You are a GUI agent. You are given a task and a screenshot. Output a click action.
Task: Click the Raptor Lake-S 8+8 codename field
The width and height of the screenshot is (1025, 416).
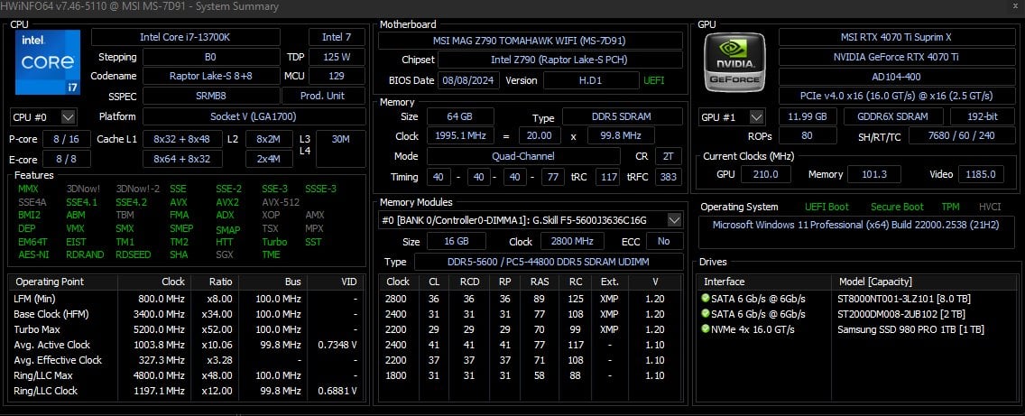click(x=211, y=76)
